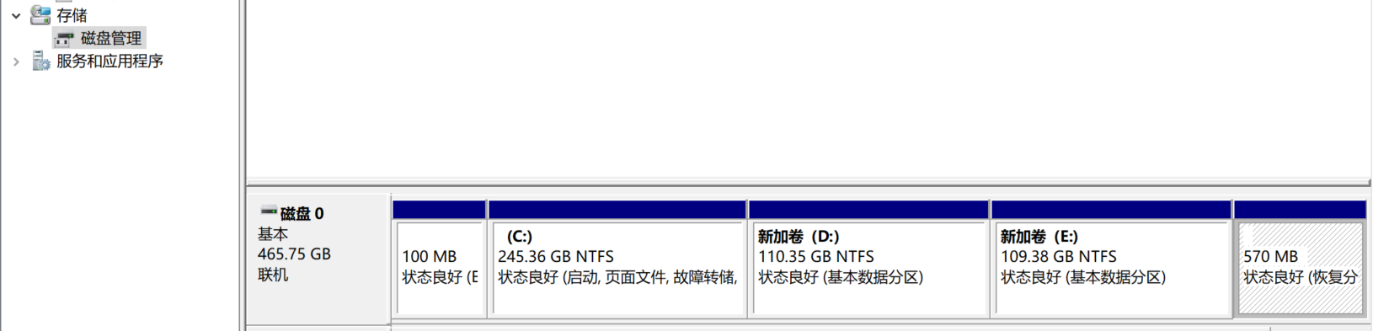Image resolution: width=1373 pixels, height=331 pixels.
Task: Click the storage (存储) icon in tree
Action: [40, 14]
